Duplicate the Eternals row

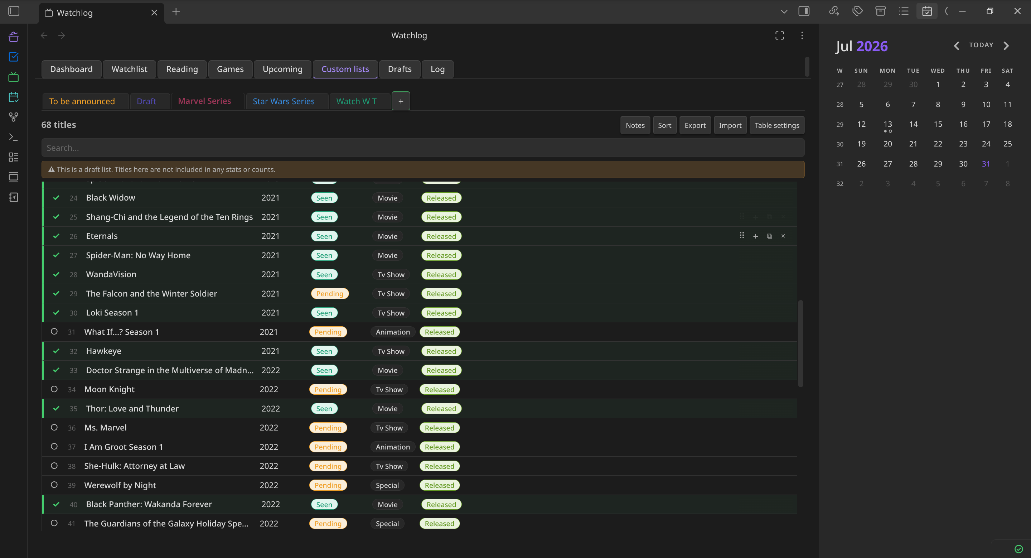(769, 236)
